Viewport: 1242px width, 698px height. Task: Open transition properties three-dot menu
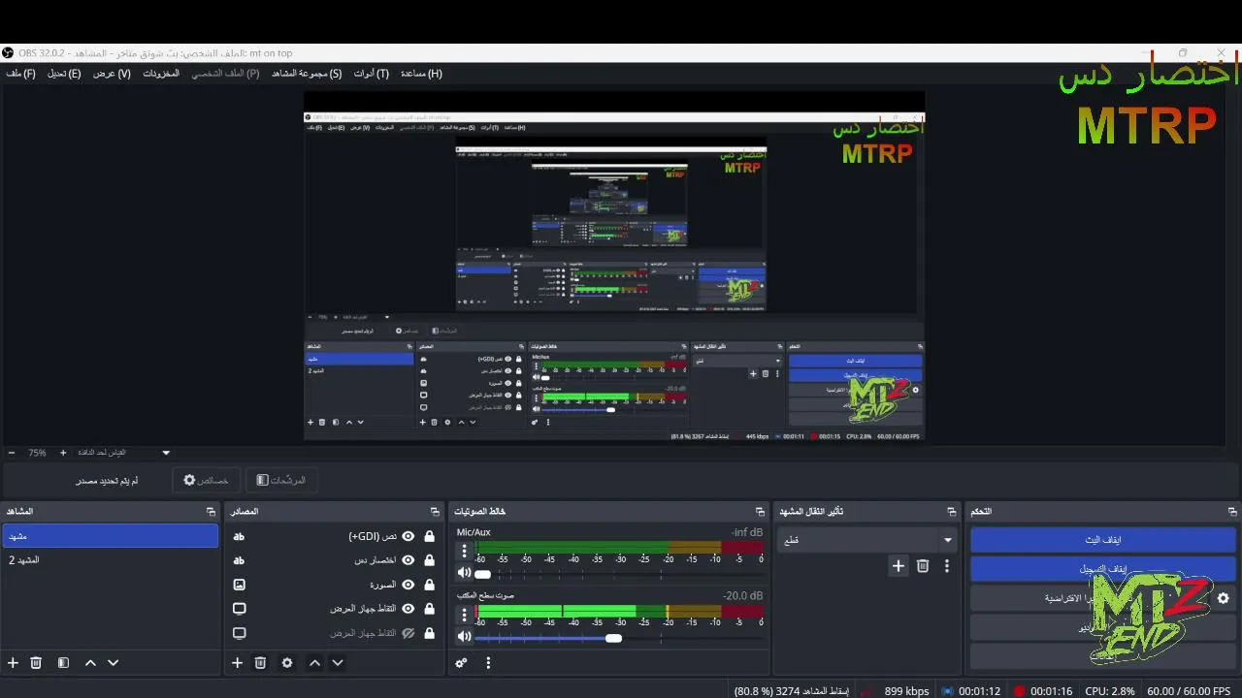[x=947, y=566]
